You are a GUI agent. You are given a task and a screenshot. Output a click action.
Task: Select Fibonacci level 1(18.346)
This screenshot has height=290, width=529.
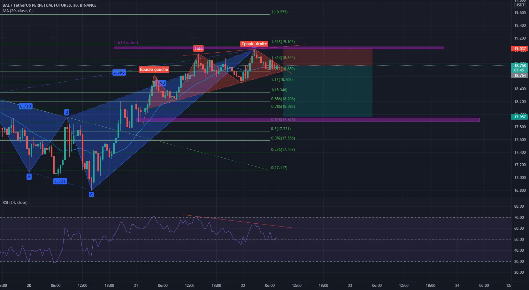(279, 90)
